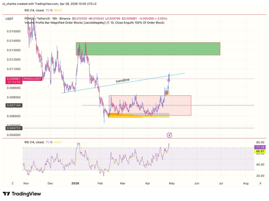Expand the RSI (14, close) indicator legend
269x201 pixels.
pos(34,142)
